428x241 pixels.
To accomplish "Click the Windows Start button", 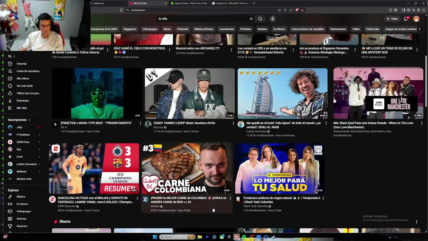I will tap(155, 237).
